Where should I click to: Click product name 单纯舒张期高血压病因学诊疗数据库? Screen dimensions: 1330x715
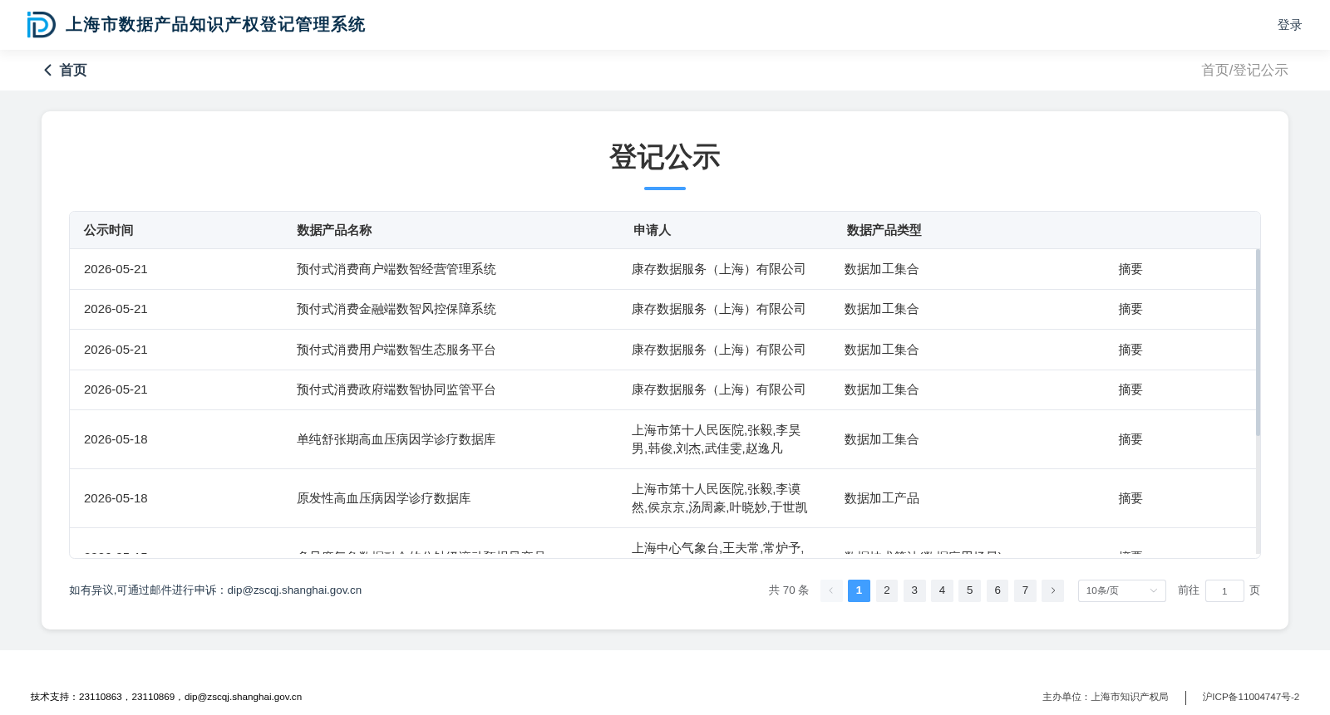(x=397, y=439)
